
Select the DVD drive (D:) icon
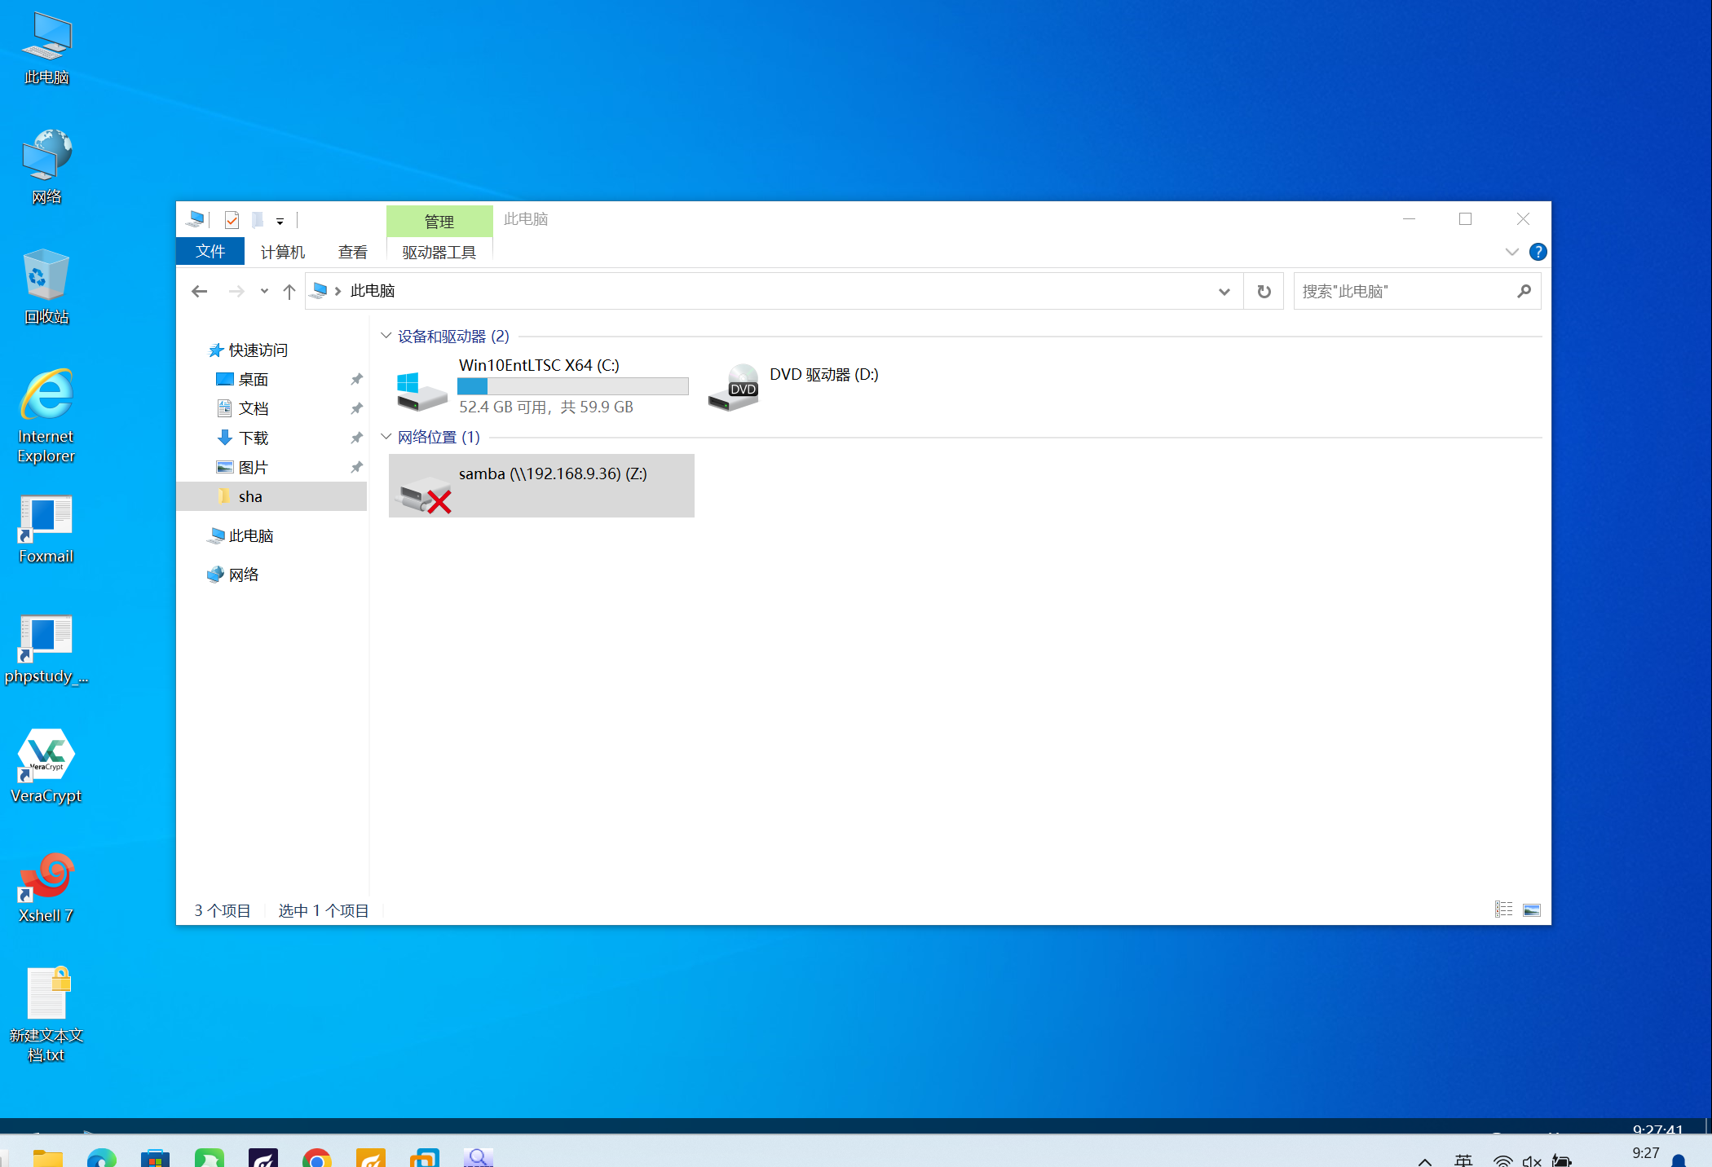pyautogui.click(x=734, y=387)
